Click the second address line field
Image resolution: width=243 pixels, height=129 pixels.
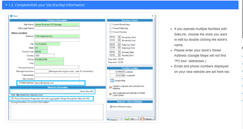57,40
